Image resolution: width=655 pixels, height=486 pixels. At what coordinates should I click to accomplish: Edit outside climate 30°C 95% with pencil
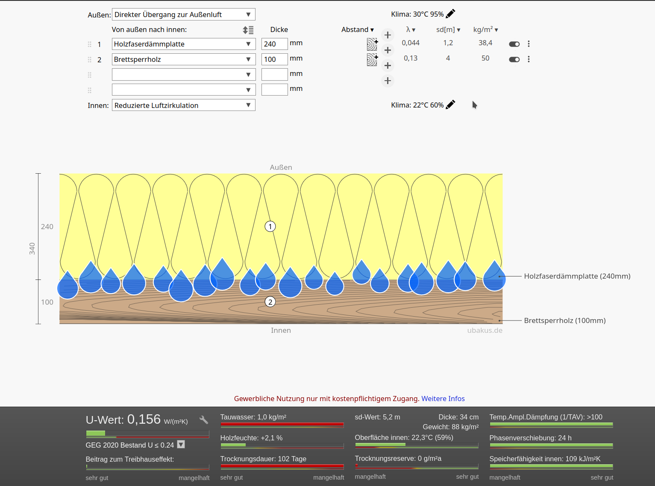[450, 14]
